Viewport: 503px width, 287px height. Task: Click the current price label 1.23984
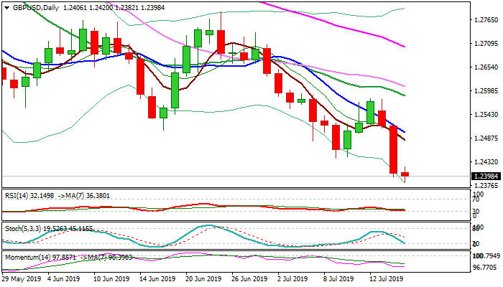pos(486,177)
